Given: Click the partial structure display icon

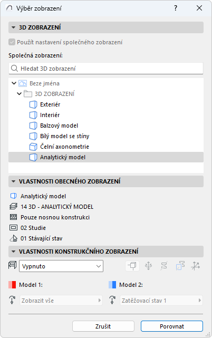Looking at the screenshot, I should click(x=13, y=217).
